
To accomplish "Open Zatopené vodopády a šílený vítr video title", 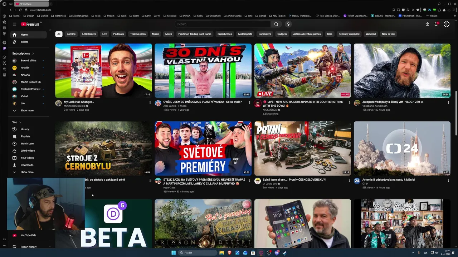I will 393,102.
